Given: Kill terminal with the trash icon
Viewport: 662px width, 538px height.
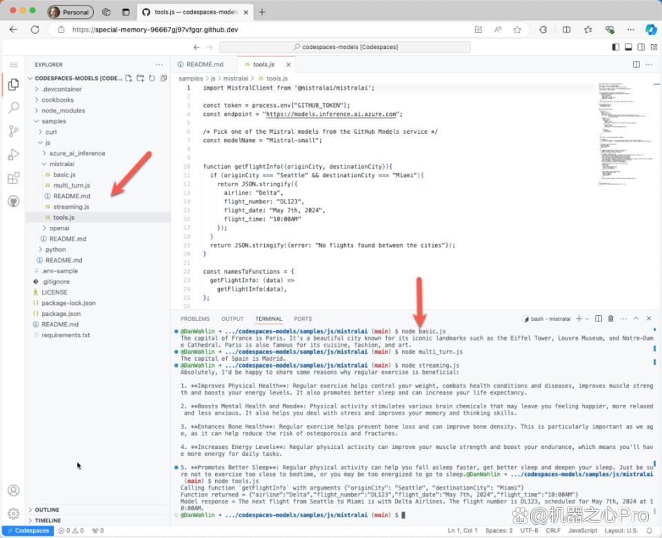Looking at the screenshot, I should [610, 319].
